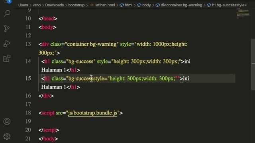
Task: Open the Explorer icon with badge
Action: (7, 2)
